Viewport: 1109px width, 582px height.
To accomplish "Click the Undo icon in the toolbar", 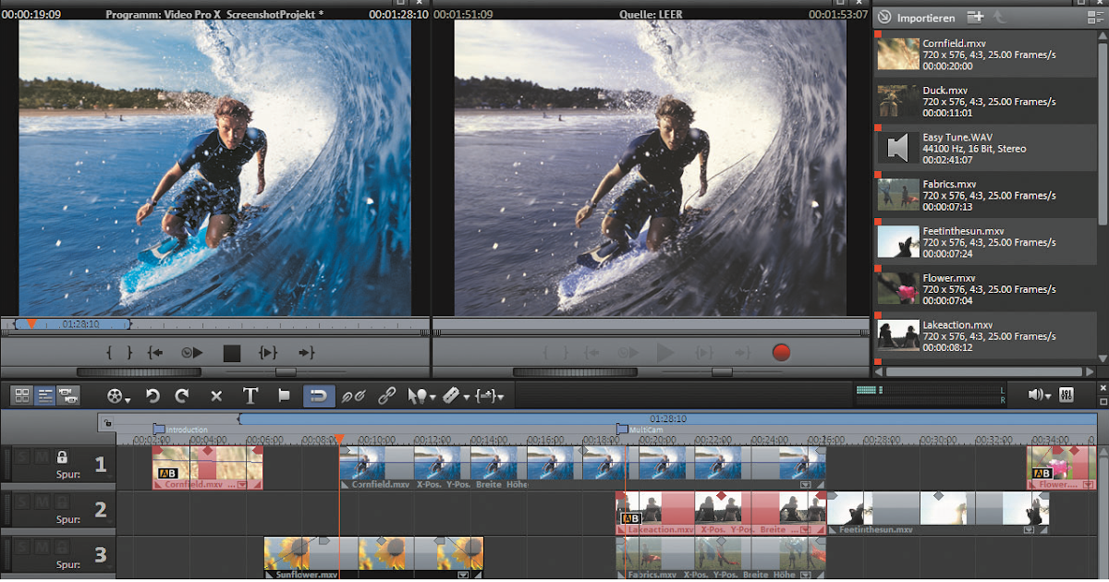I will pos(153,395).
